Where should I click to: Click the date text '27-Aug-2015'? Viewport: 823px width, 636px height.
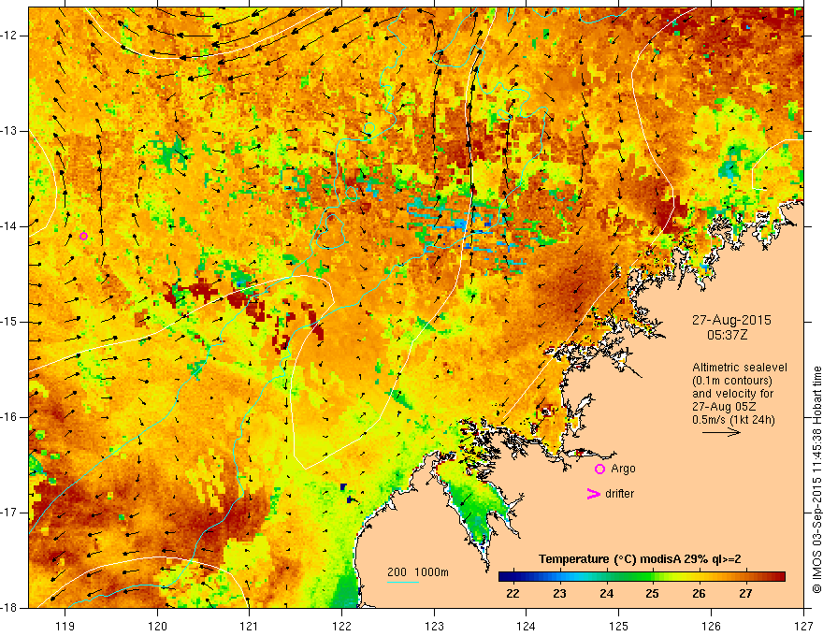[731, 320]
